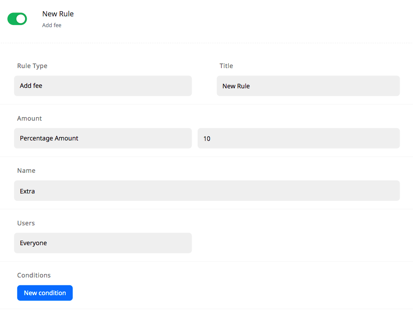
Task: Click the Conditions section label
Action: [34, 275]
